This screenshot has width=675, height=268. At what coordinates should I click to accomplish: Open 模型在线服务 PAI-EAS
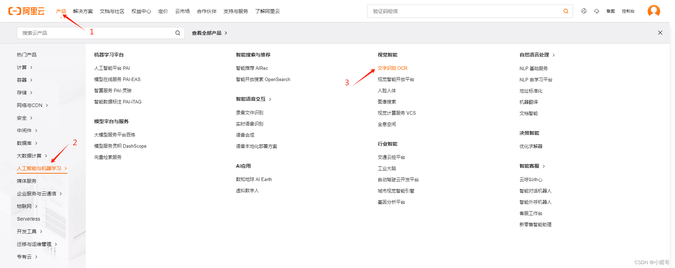click(x=117, y=79)
